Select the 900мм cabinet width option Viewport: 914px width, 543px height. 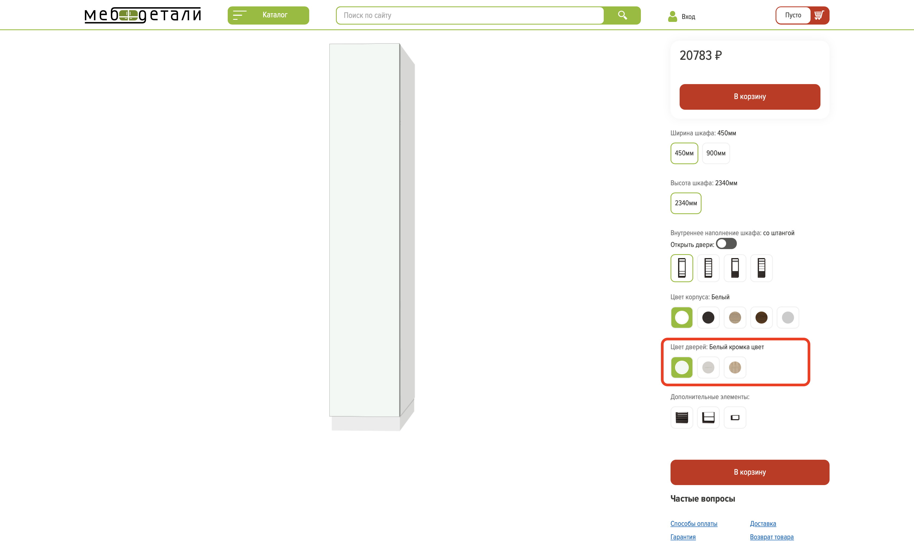tap(715, 153)
